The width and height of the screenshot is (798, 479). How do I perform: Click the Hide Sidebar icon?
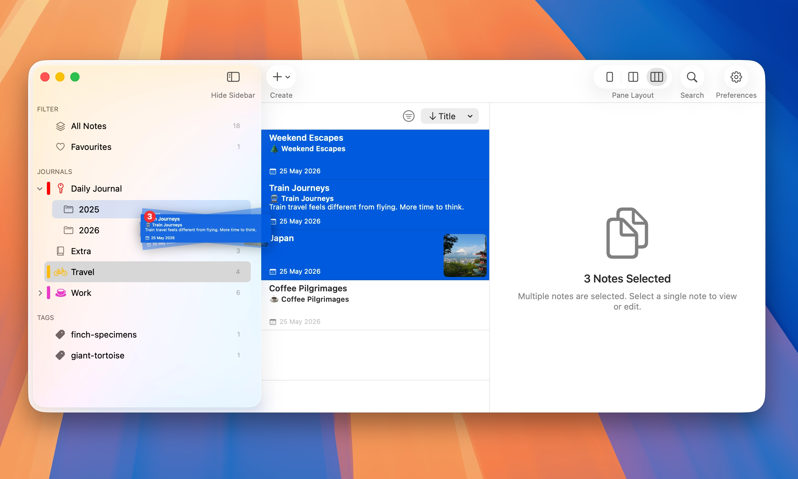(x=233, y=77)
